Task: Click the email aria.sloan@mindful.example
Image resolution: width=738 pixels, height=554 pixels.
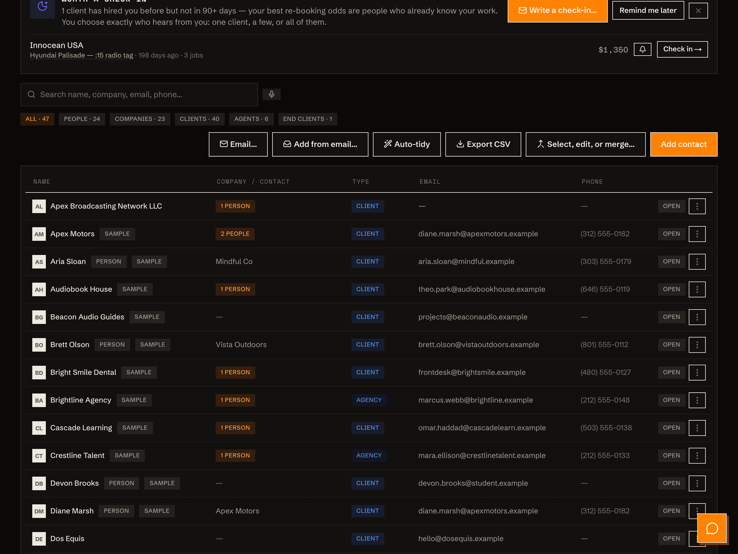Action: point(466,262)
